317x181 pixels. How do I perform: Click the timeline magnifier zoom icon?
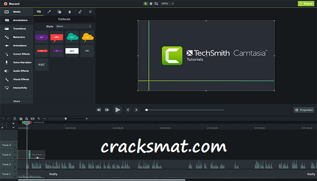(x=39, y=119)
